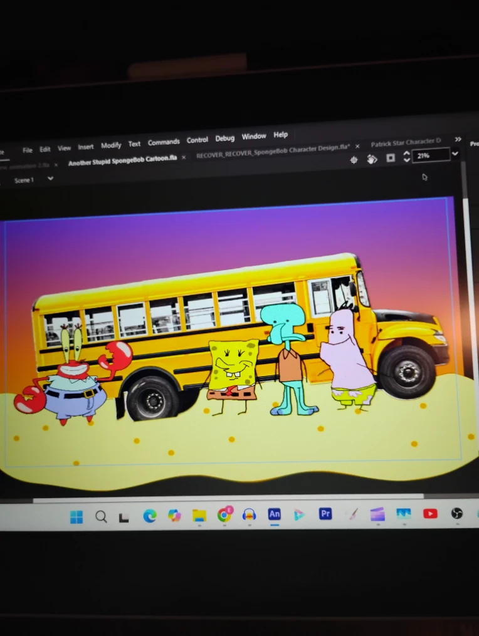Screen dimensions: 479x636
Task: Open YouTube from taskbar
Action: 430,514
